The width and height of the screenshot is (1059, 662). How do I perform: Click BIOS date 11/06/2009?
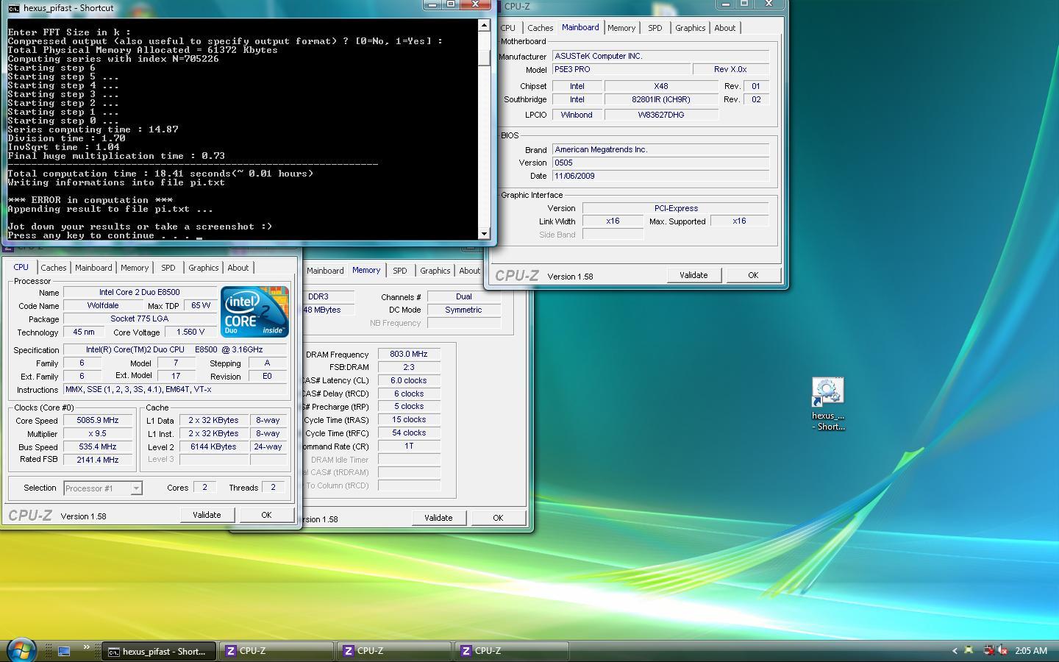[x=660, y=176]
